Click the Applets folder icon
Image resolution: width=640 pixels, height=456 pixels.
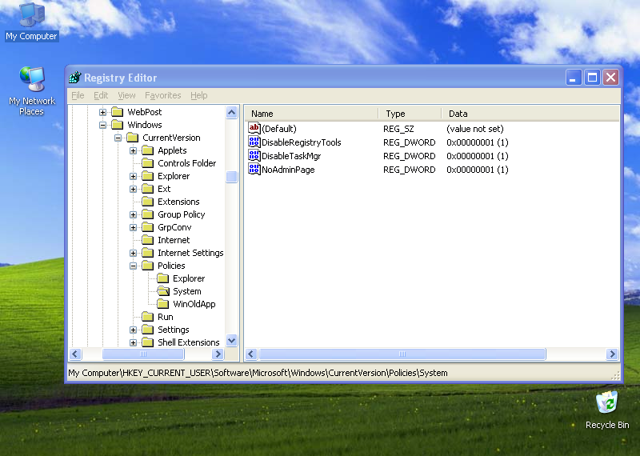[148, 150]
